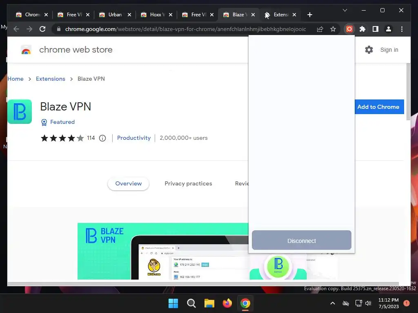Click the browser forward arrow
This screenshot has height=313, width=418.
pyautogui.click(x=29, y=29)
